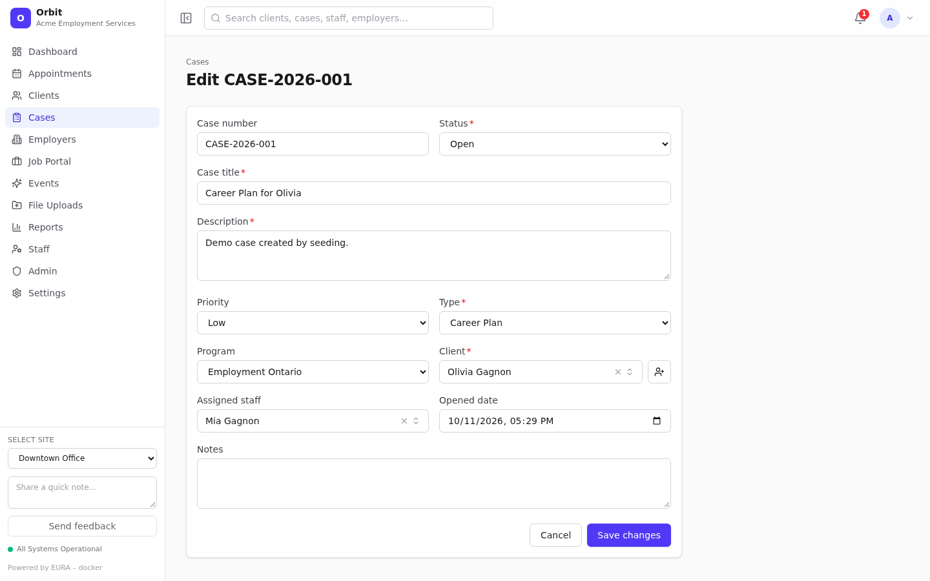Click the quick note text box
This screenshot has width=930, height=581.
[x=82, y=493]
